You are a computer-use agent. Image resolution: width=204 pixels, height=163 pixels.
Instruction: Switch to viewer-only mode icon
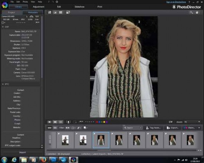(x=55, y=12)
